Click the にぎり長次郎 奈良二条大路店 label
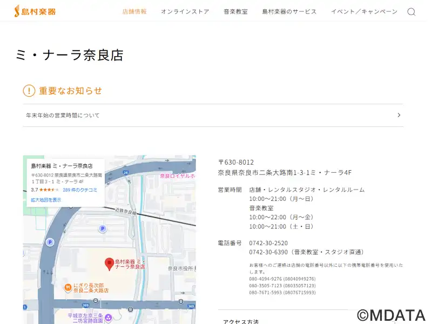 pos(91,288)
